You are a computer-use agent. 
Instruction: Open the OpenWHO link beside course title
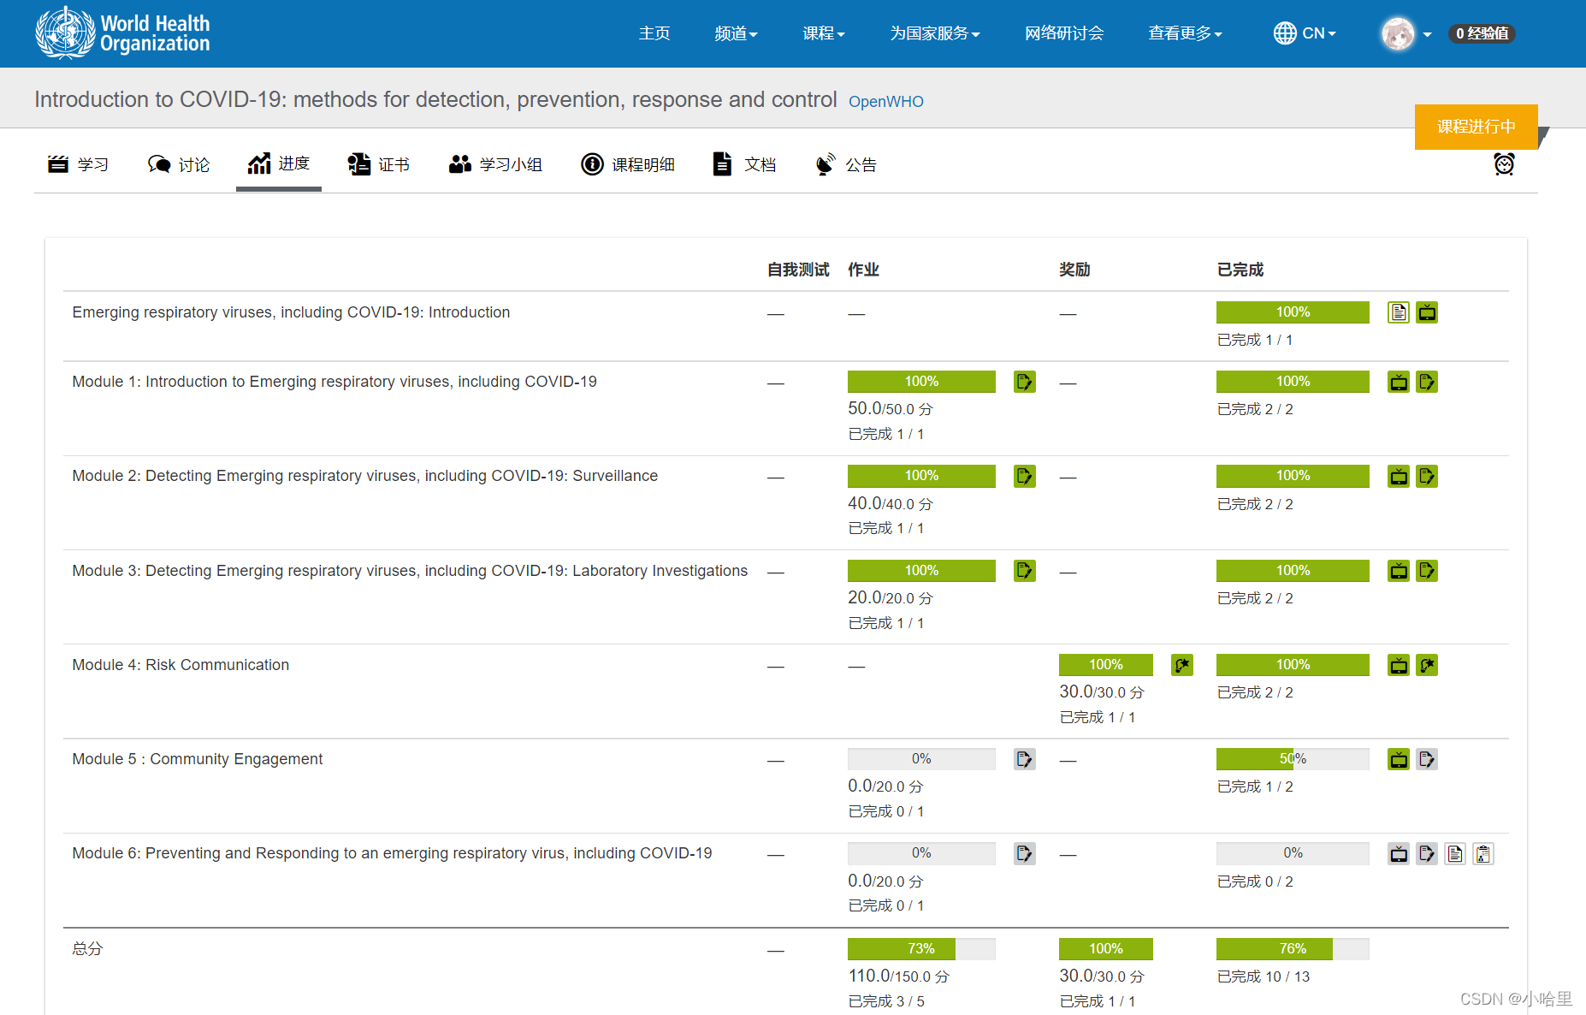click(x=885, y=101)
